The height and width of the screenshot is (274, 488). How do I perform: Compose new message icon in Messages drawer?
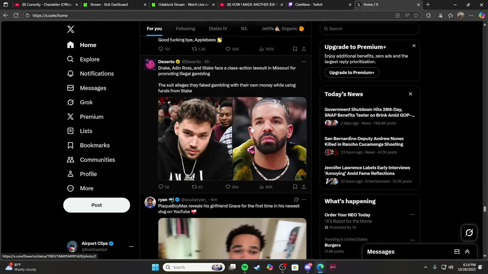tap(457, 252)
